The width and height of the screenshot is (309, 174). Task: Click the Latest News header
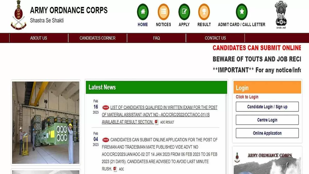pyautogui.click(x=157, y=87)
